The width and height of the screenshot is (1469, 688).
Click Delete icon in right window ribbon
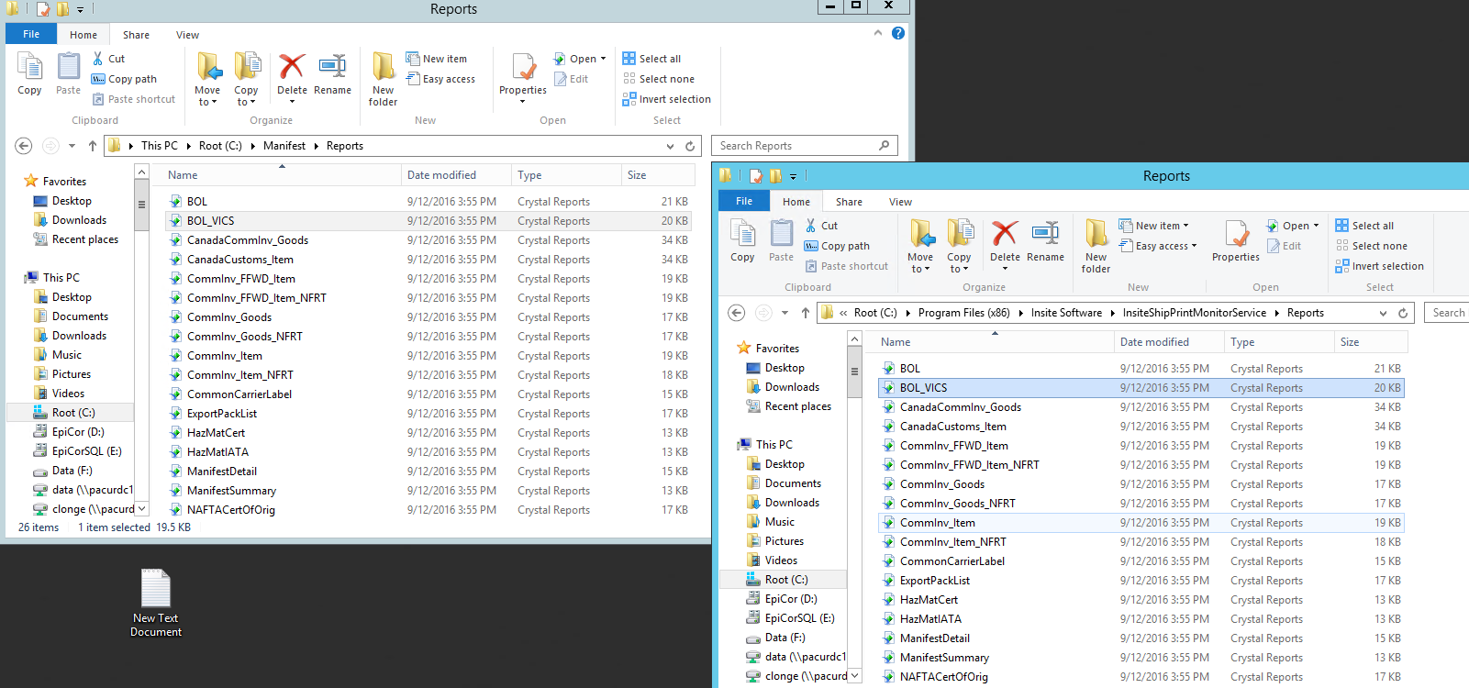pyautogui.click(x=1005, y=233)
